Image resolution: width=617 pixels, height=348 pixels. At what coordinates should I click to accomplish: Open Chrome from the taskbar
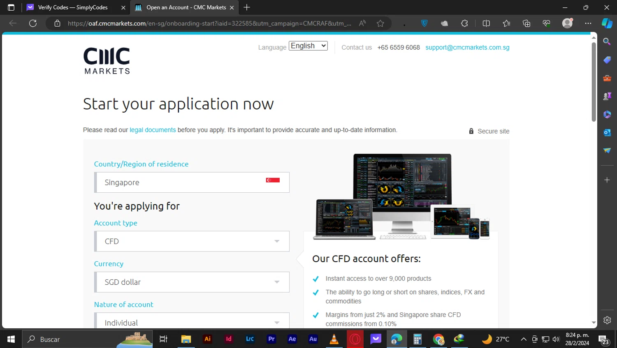click(x=438, y=339)
